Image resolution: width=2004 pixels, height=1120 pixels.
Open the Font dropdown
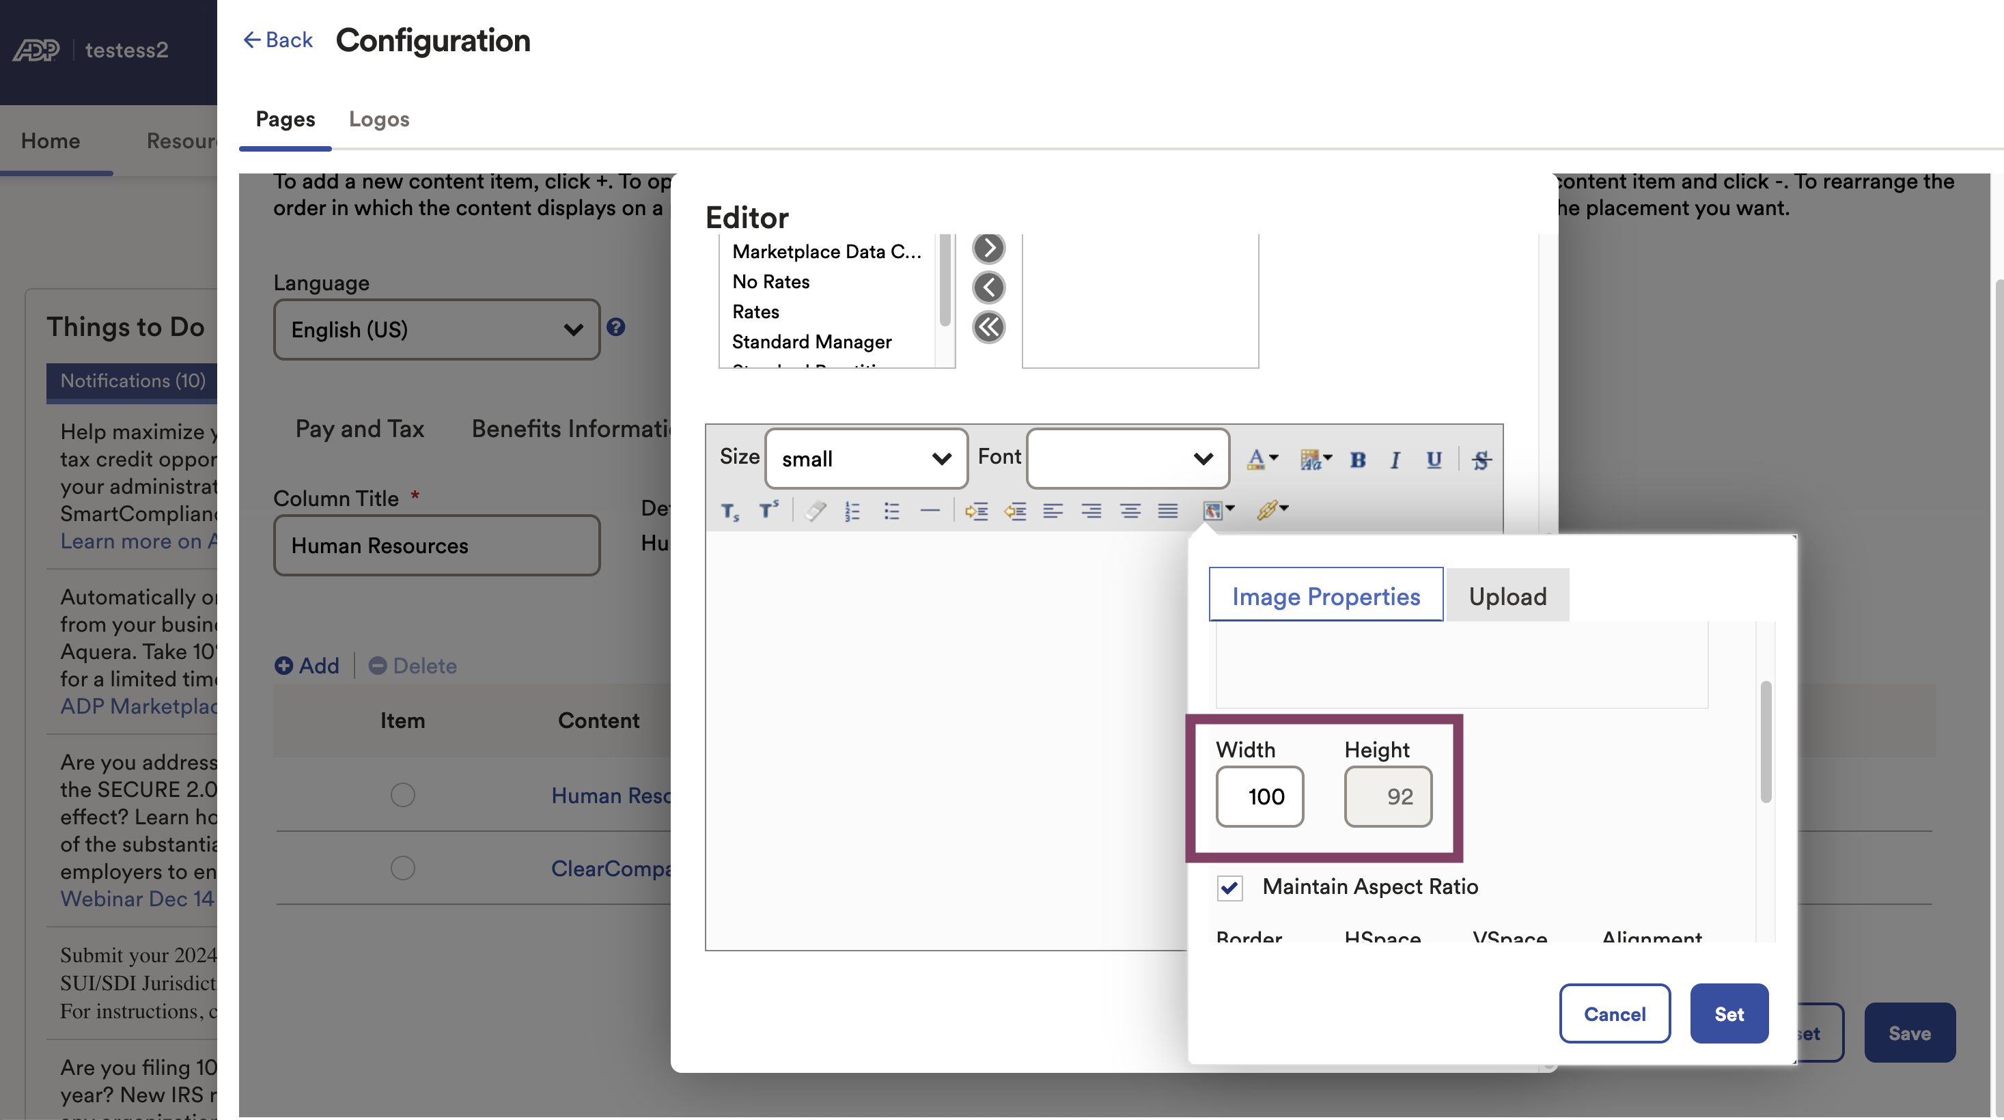[x=1127, y=459]
